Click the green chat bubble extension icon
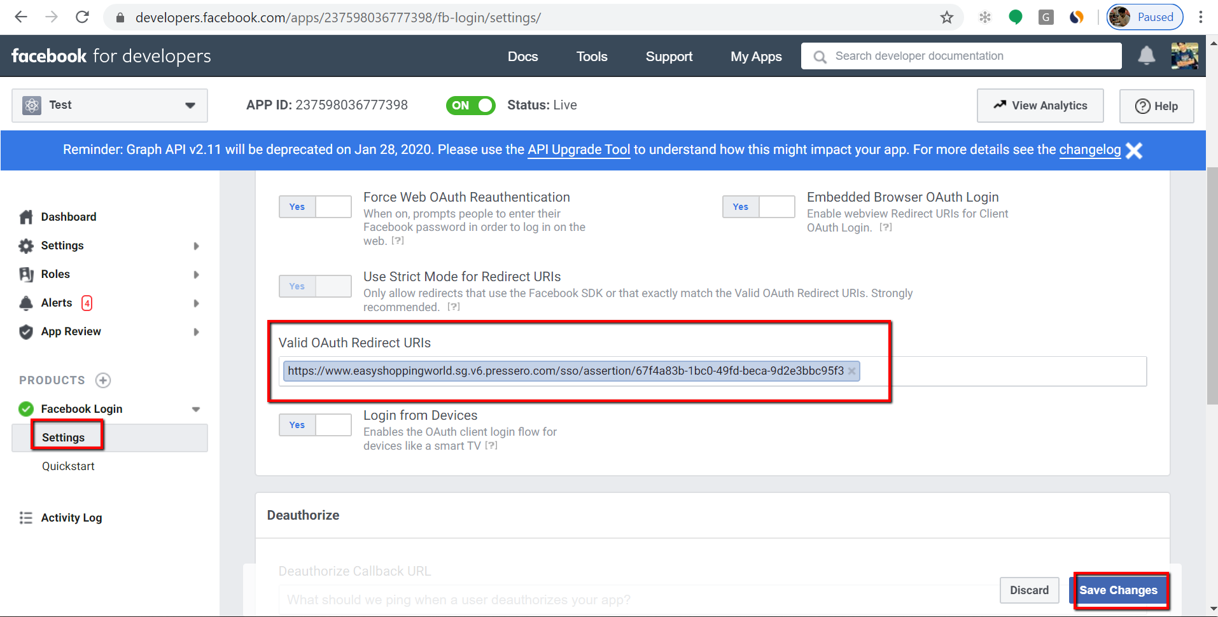The width and height of the screenshot is (1218, 617). click(1016, 17)
